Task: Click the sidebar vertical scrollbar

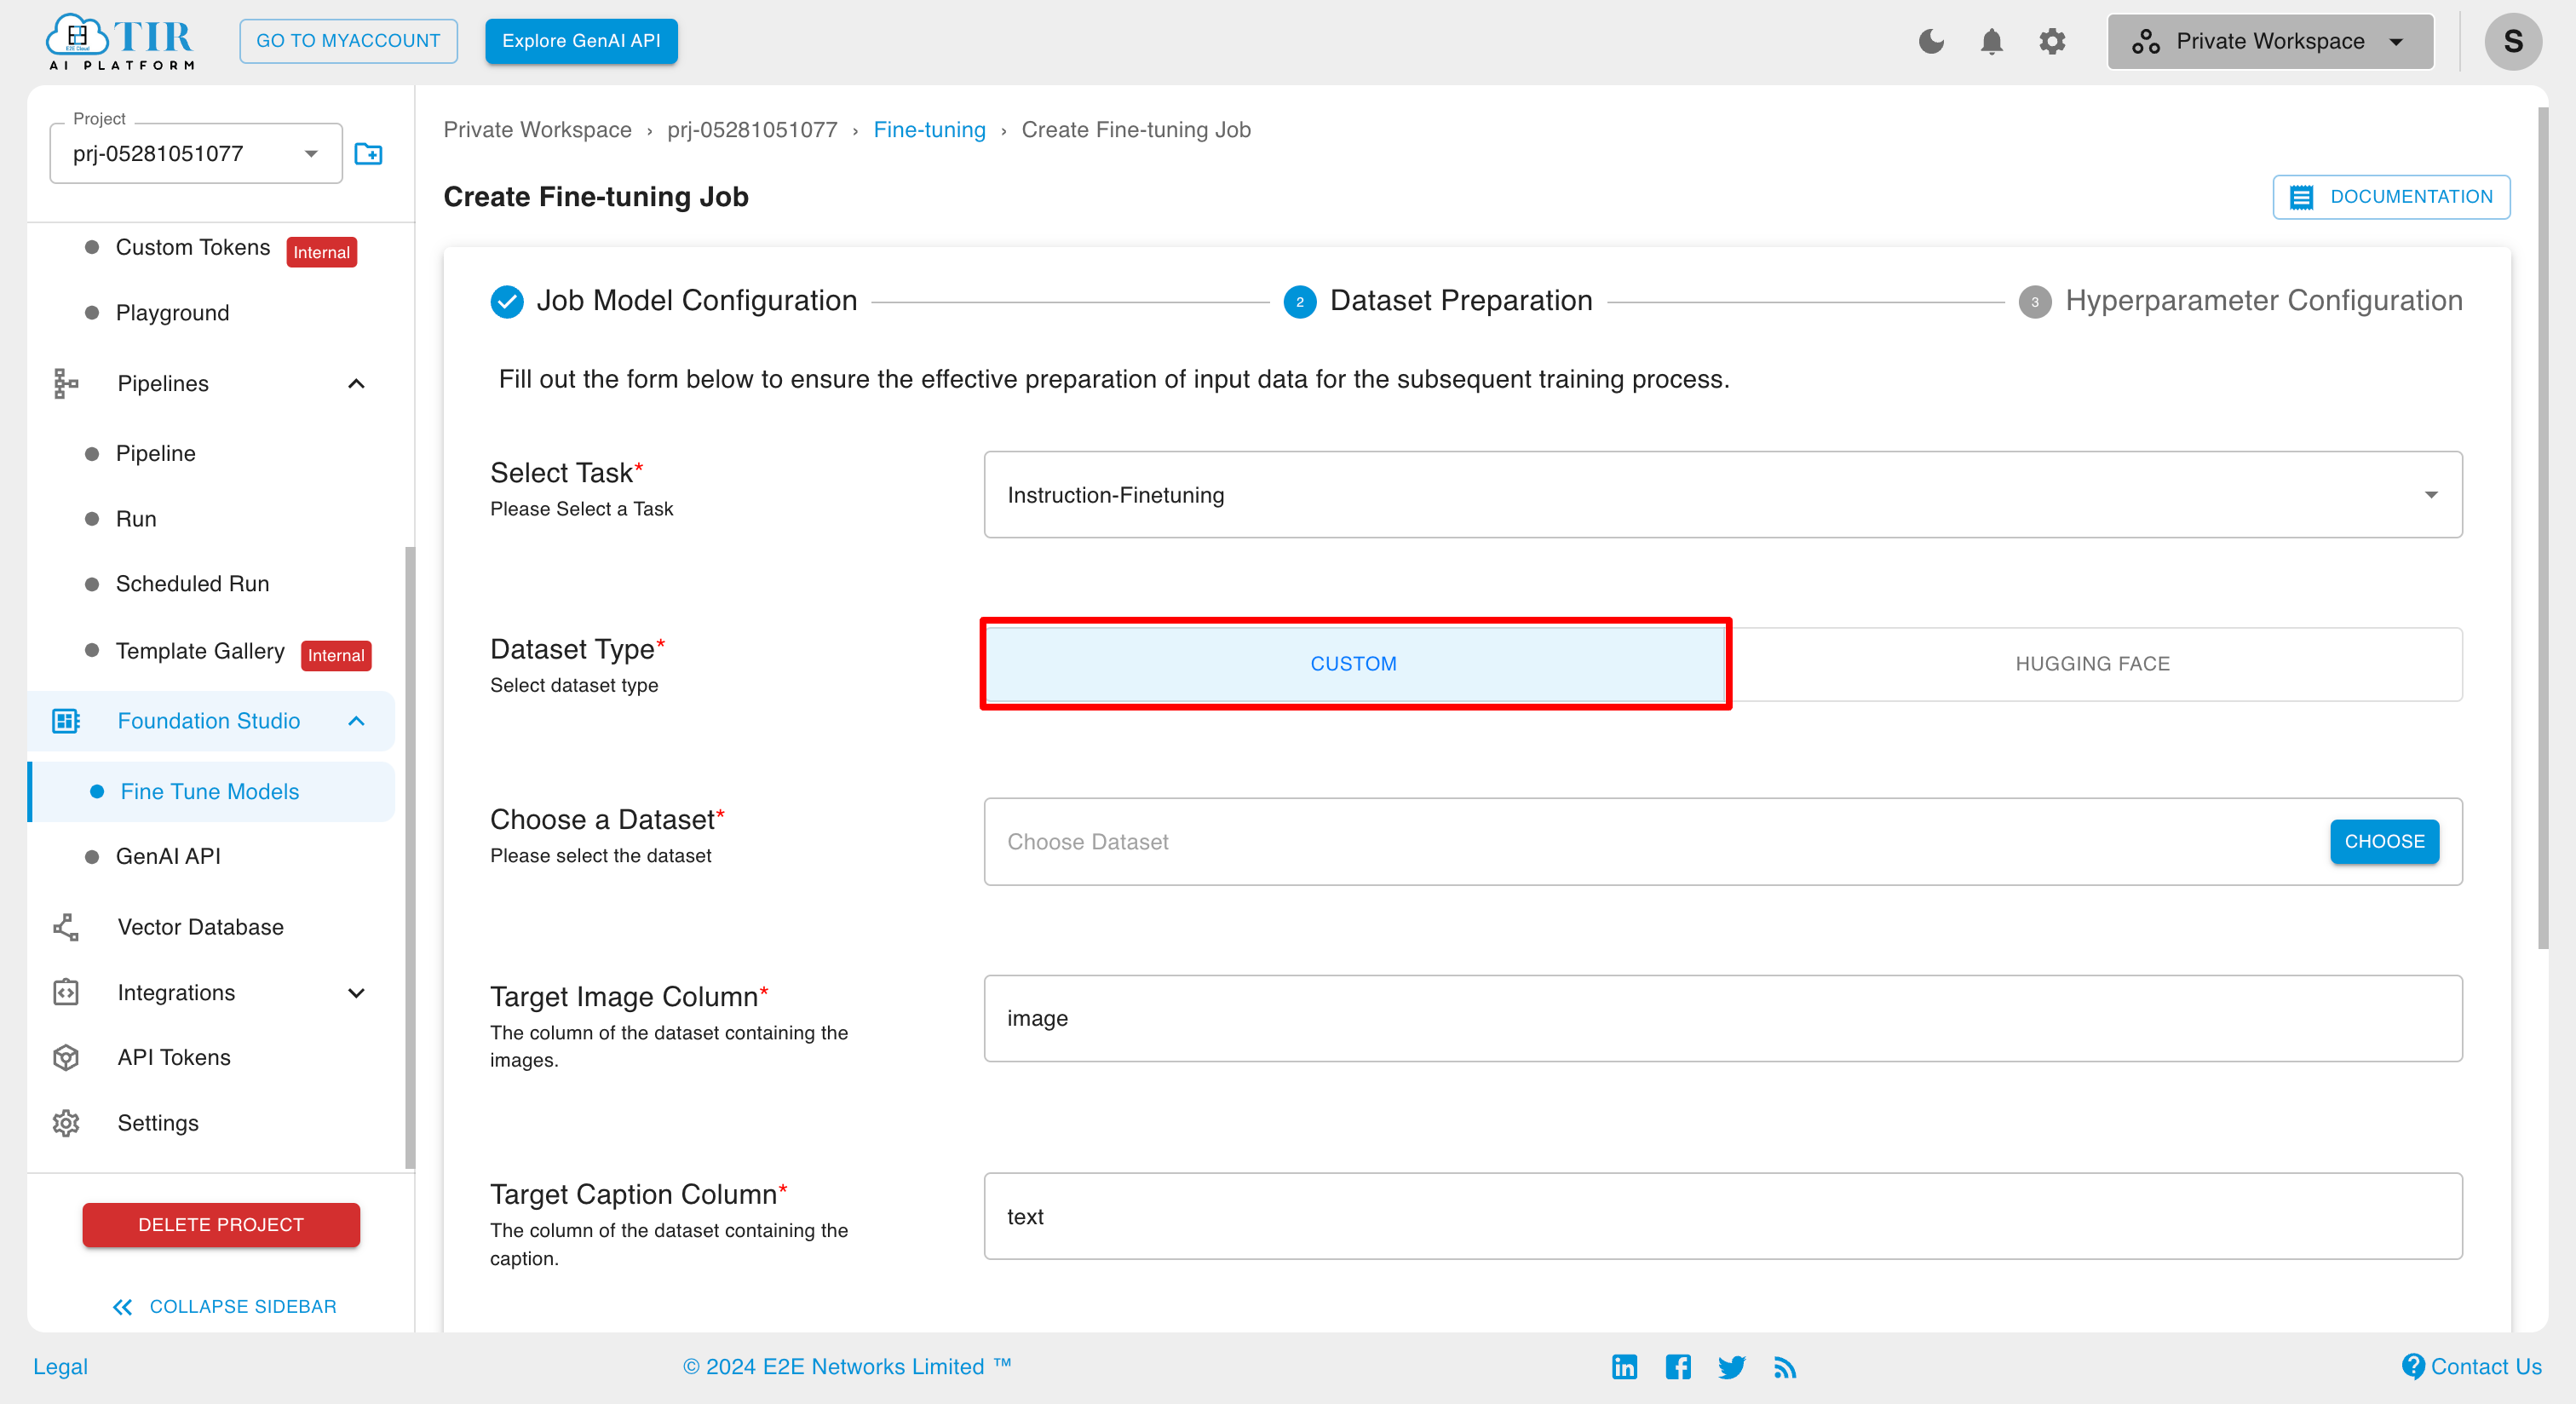Action: [x=410, y=858]
